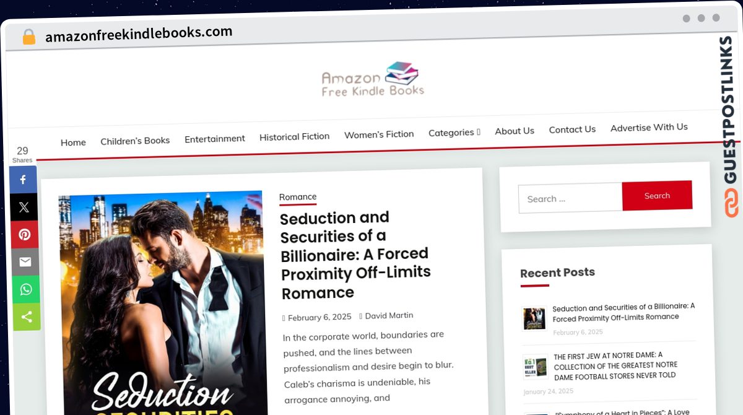The width and height of the screenshot is (743, 415).
Task: Click the red Search button
Action: [x=657, y=196]
